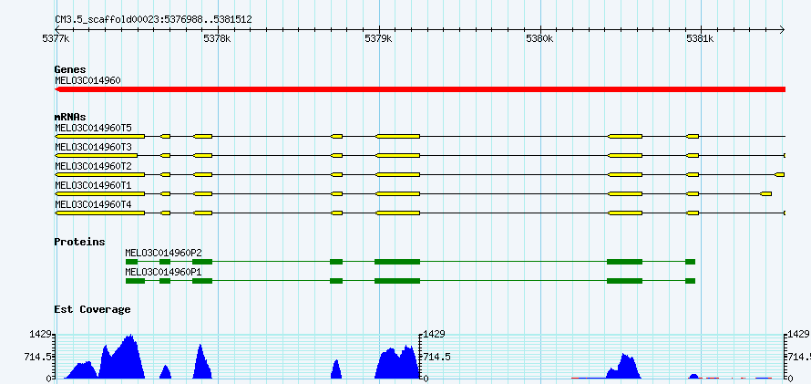The image size is (811, 384).
Task: Click the tallest blue EST coverage peak
Action: [x=122, y=357]
